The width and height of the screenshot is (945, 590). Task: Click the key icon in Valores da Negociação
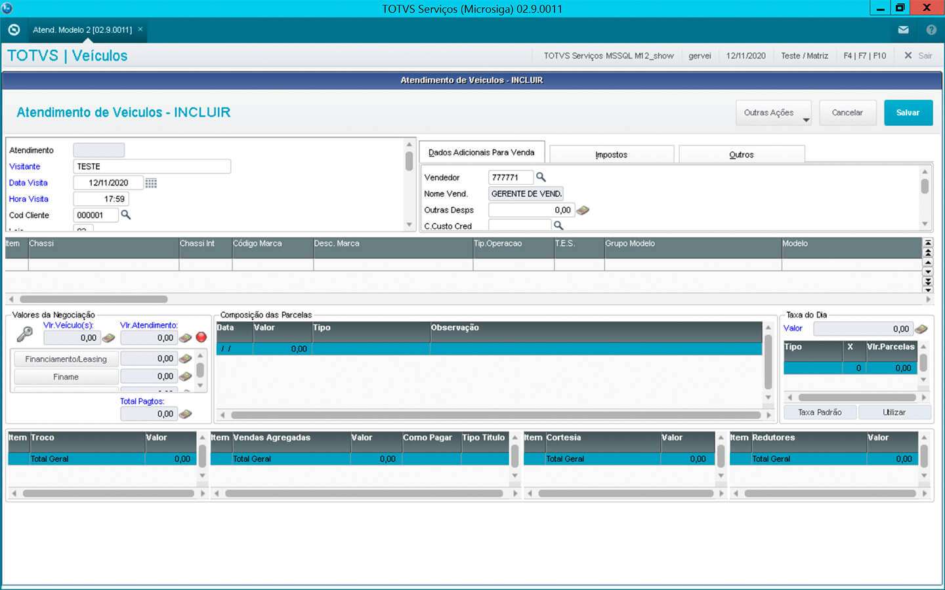pyautogui.click(x=25, y=335)
